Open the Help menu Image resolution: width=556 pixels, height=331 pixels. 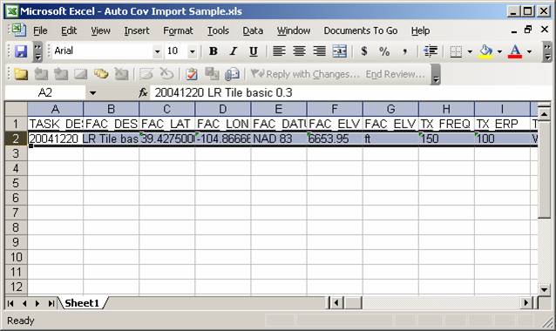(421, 30)
